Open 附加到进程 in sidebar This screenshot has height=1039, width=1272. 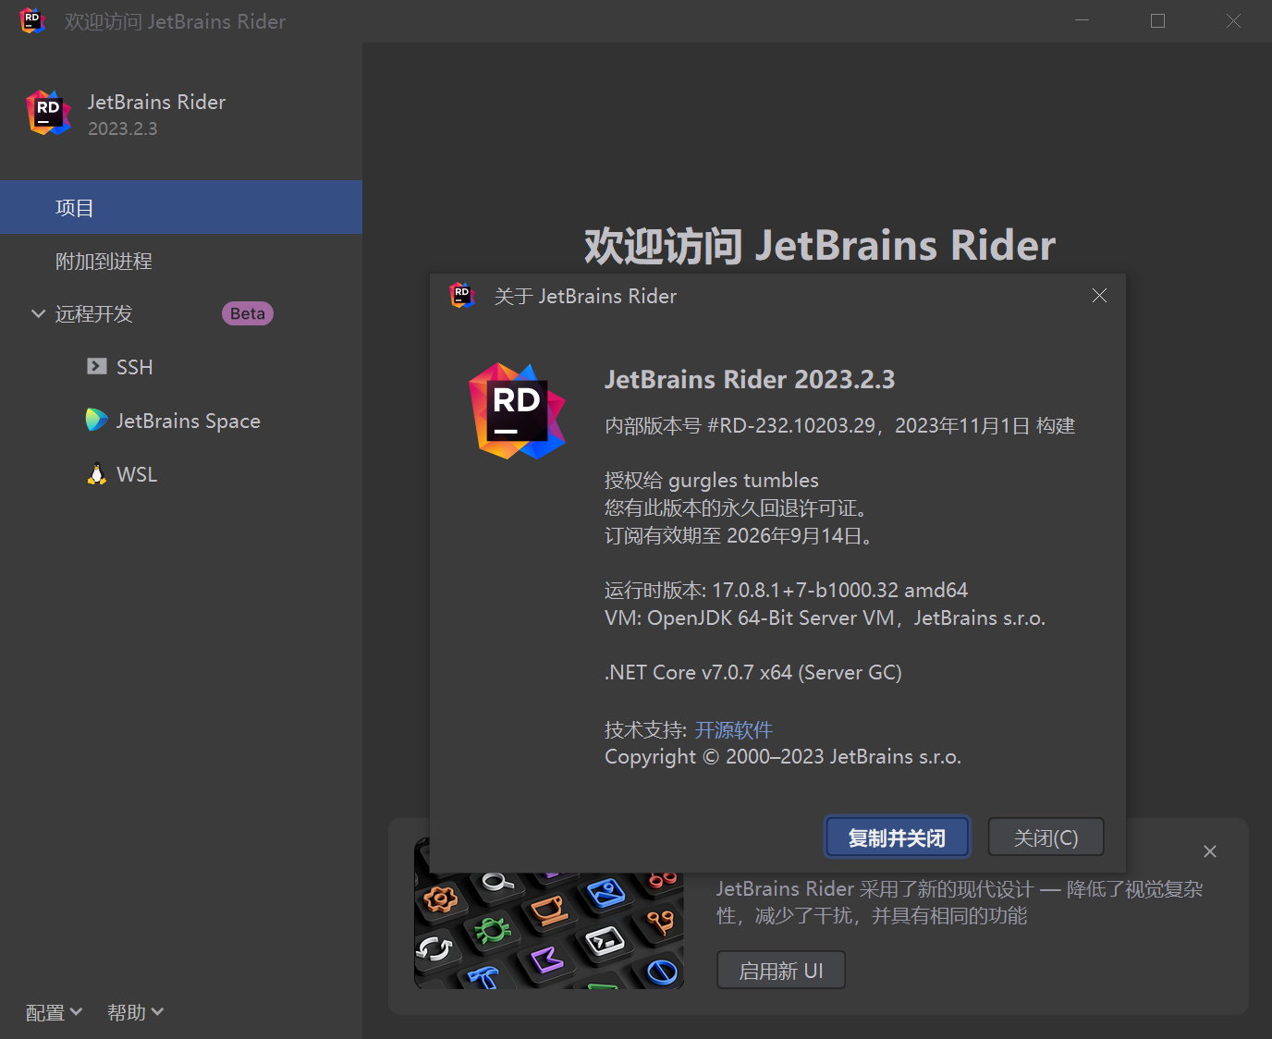[181, 261]
